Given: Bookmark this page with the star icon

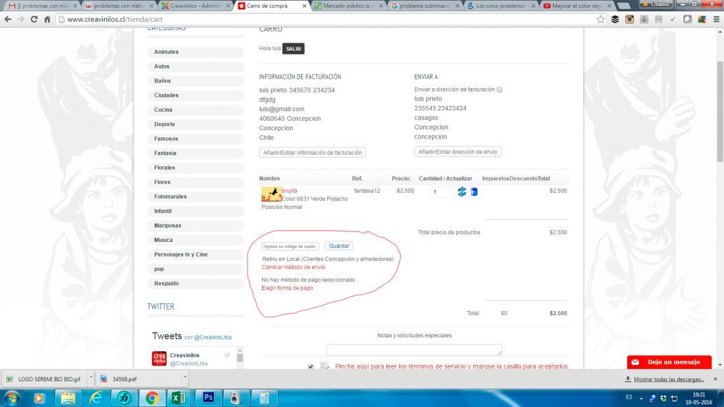Looking at the screenshot, I should (600, 19).
